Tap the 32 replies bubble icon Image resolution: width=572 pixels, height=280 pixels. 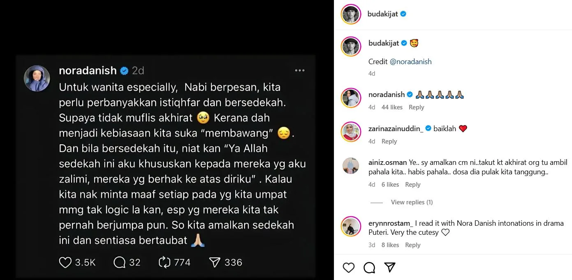click(x=119, y=262)
